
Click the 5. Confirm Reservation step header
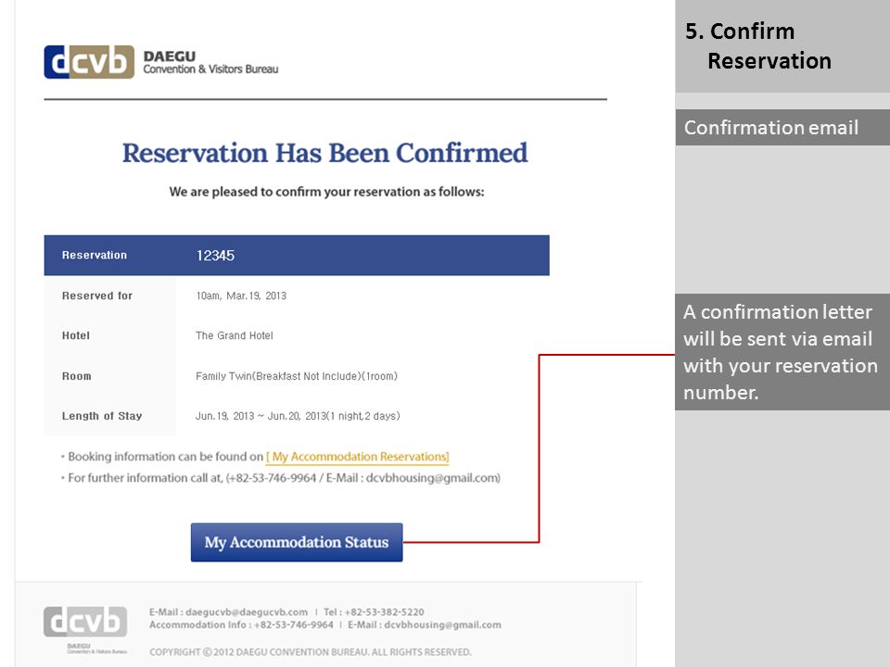pyautogui.click(x=782, y=46)
